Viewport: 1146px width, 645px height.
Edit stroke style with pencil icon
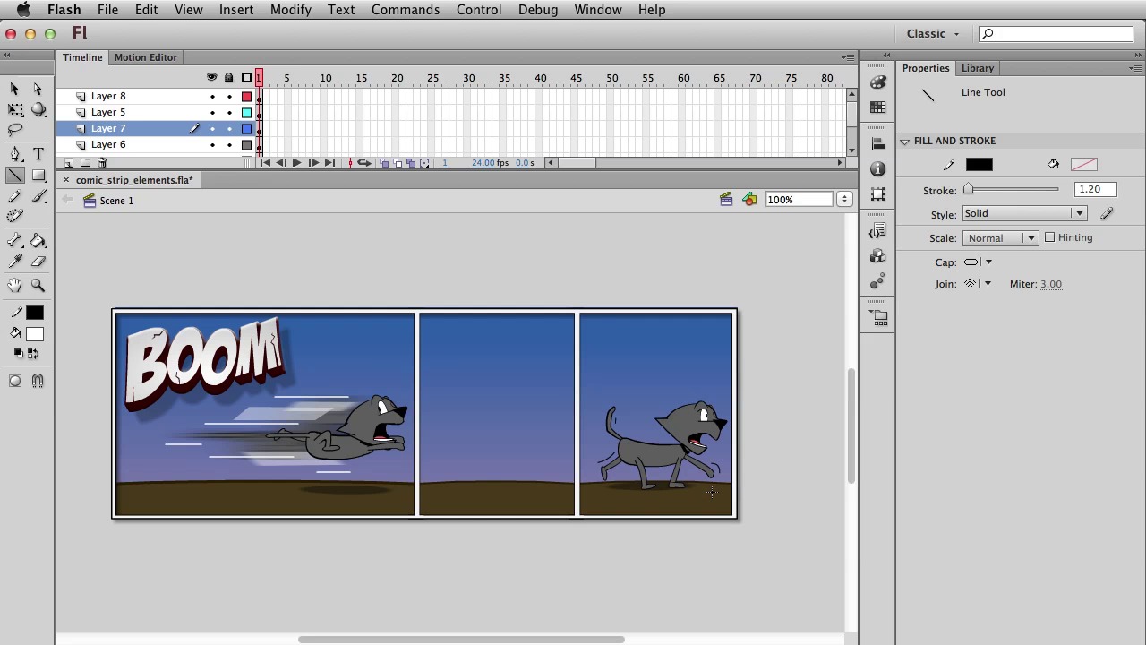pos(1107,213)
